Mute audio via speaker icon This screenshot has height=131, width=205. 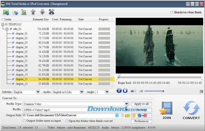pyautogui.click(x=141, y=91)
